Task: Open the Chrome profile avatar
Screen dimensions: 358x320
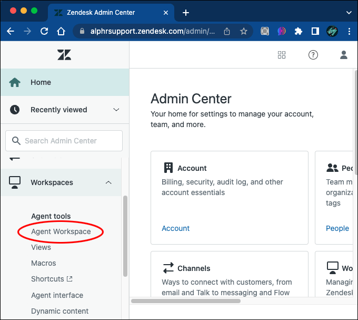Action: click(332, 31)
